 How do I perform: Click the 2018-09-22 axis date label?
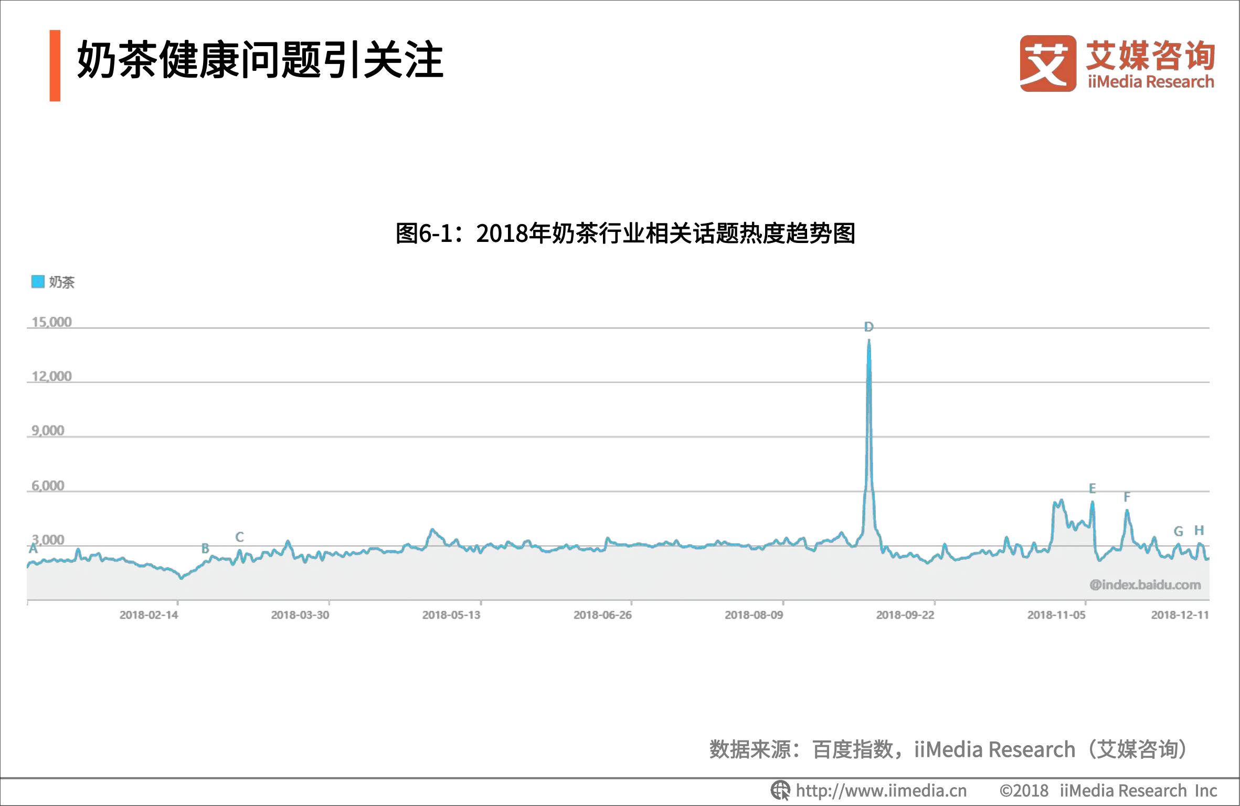pos(905,615)
